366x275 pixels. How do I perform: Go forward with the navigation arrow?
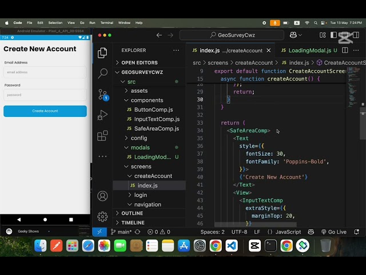click(x=170, y=35)
